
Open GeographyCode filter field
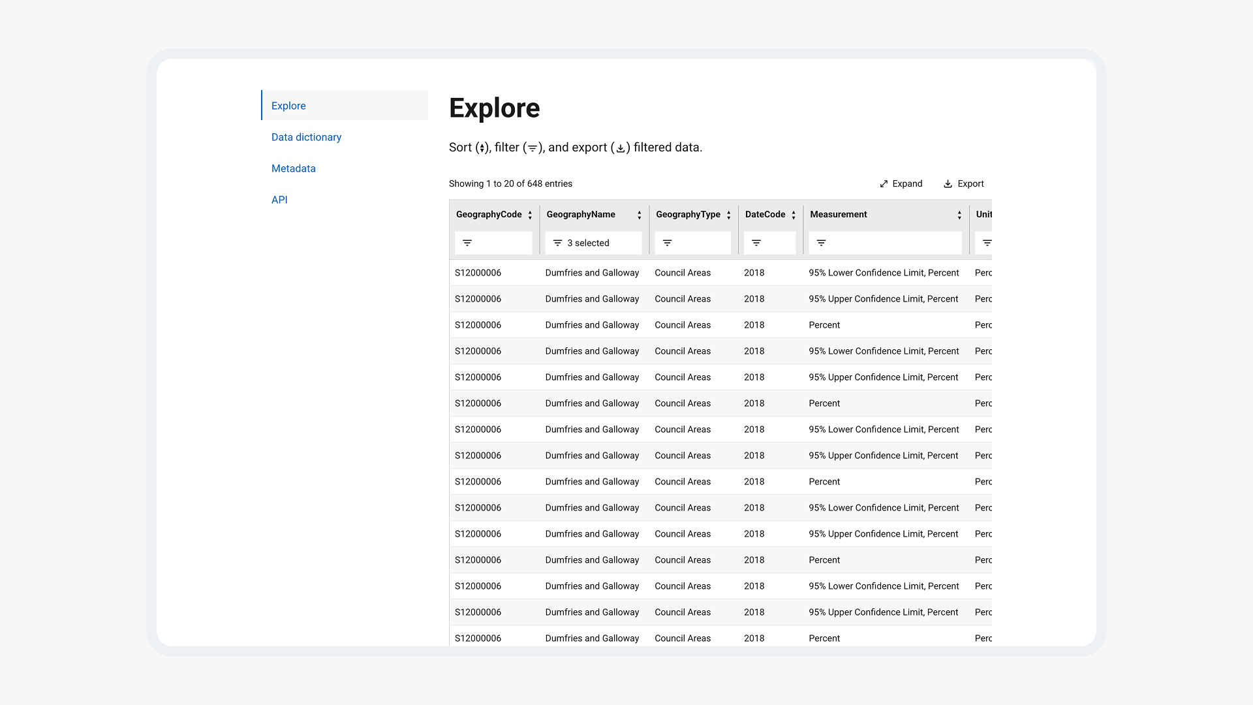(493, 243)
